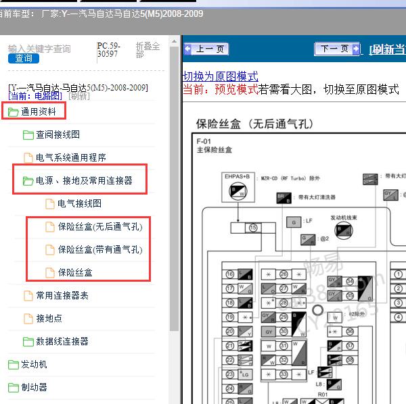Click the 上一页 previous page button
The image size is (406, 404).
click(206, 49)
